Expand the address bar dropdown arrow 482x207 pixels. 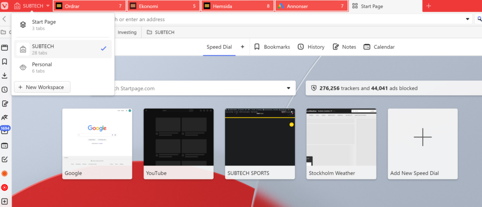pyautogui.click(x=467, y=19)
